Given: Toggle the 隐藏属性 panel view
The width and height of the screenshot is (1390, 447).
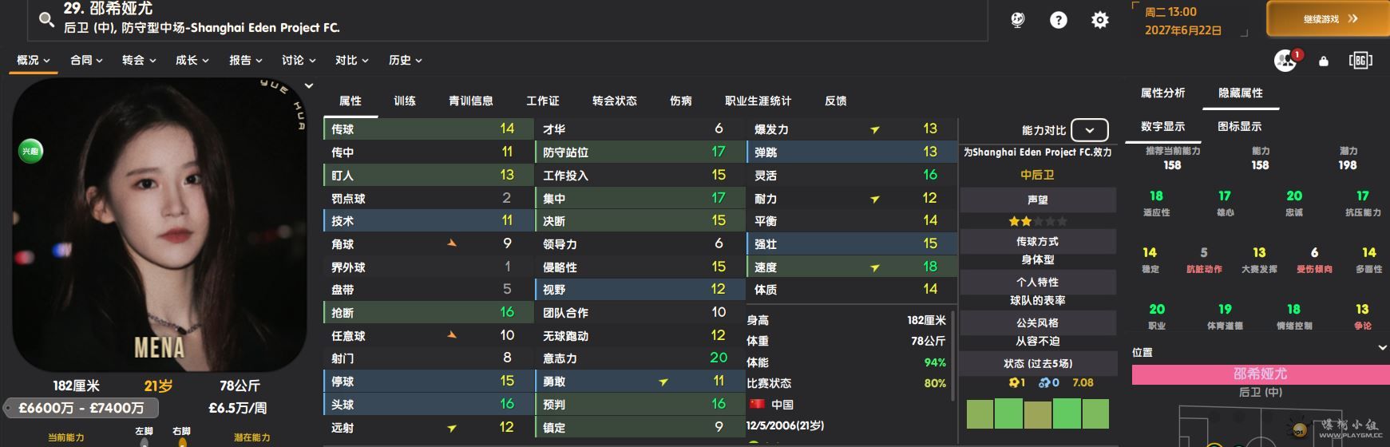Looking at the screenshot, I should pyautogui.click(x=1240, y=93).
